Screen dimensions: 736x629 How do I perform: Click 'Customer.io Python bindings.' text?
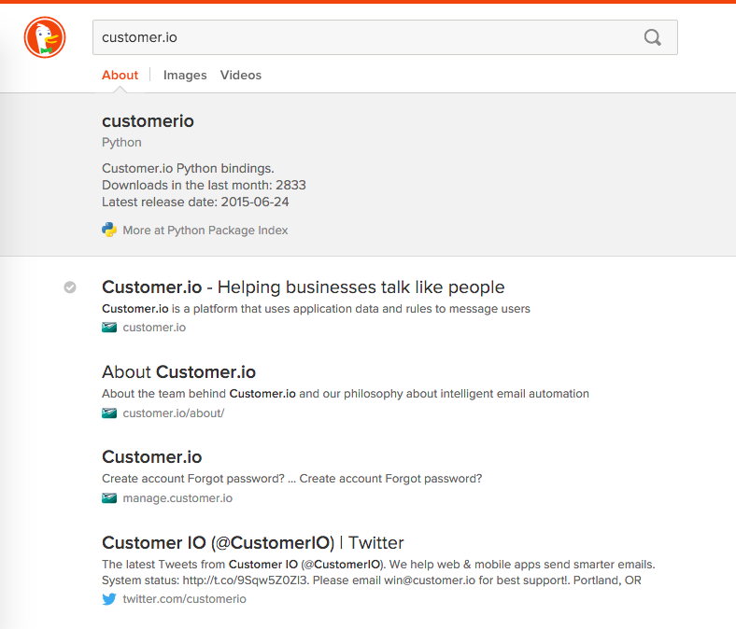(x=188, y=168)
